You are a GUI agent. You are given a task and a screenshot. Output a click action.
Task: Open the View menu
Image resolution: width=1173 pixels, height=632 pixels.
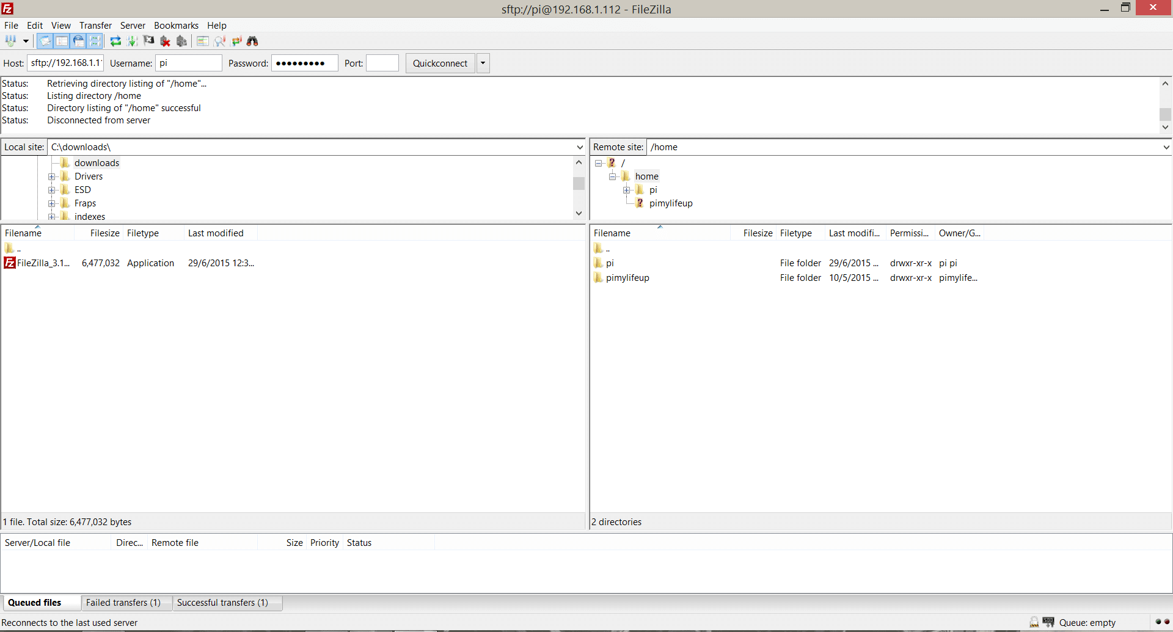pyautogui.click(x=61, y=25)
